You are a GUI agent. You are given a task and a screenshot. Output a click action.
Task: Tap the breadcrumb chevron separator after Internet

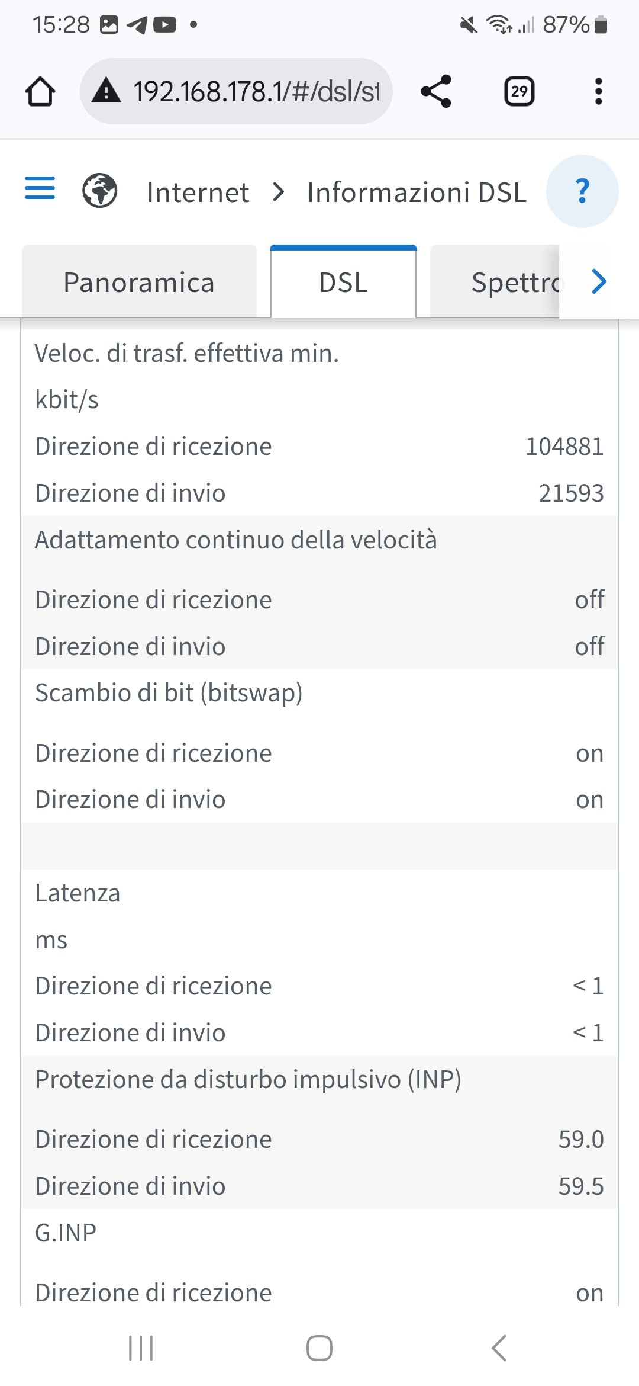(x=278, y=192)
